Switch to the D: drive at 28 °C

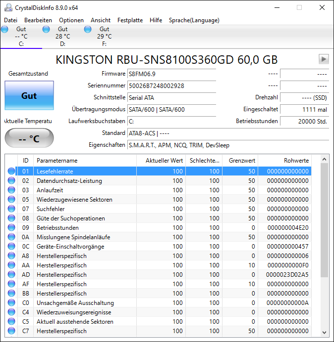[62, 36]
